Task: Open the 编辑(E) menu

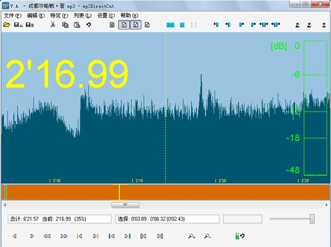Action: [36, 15]
